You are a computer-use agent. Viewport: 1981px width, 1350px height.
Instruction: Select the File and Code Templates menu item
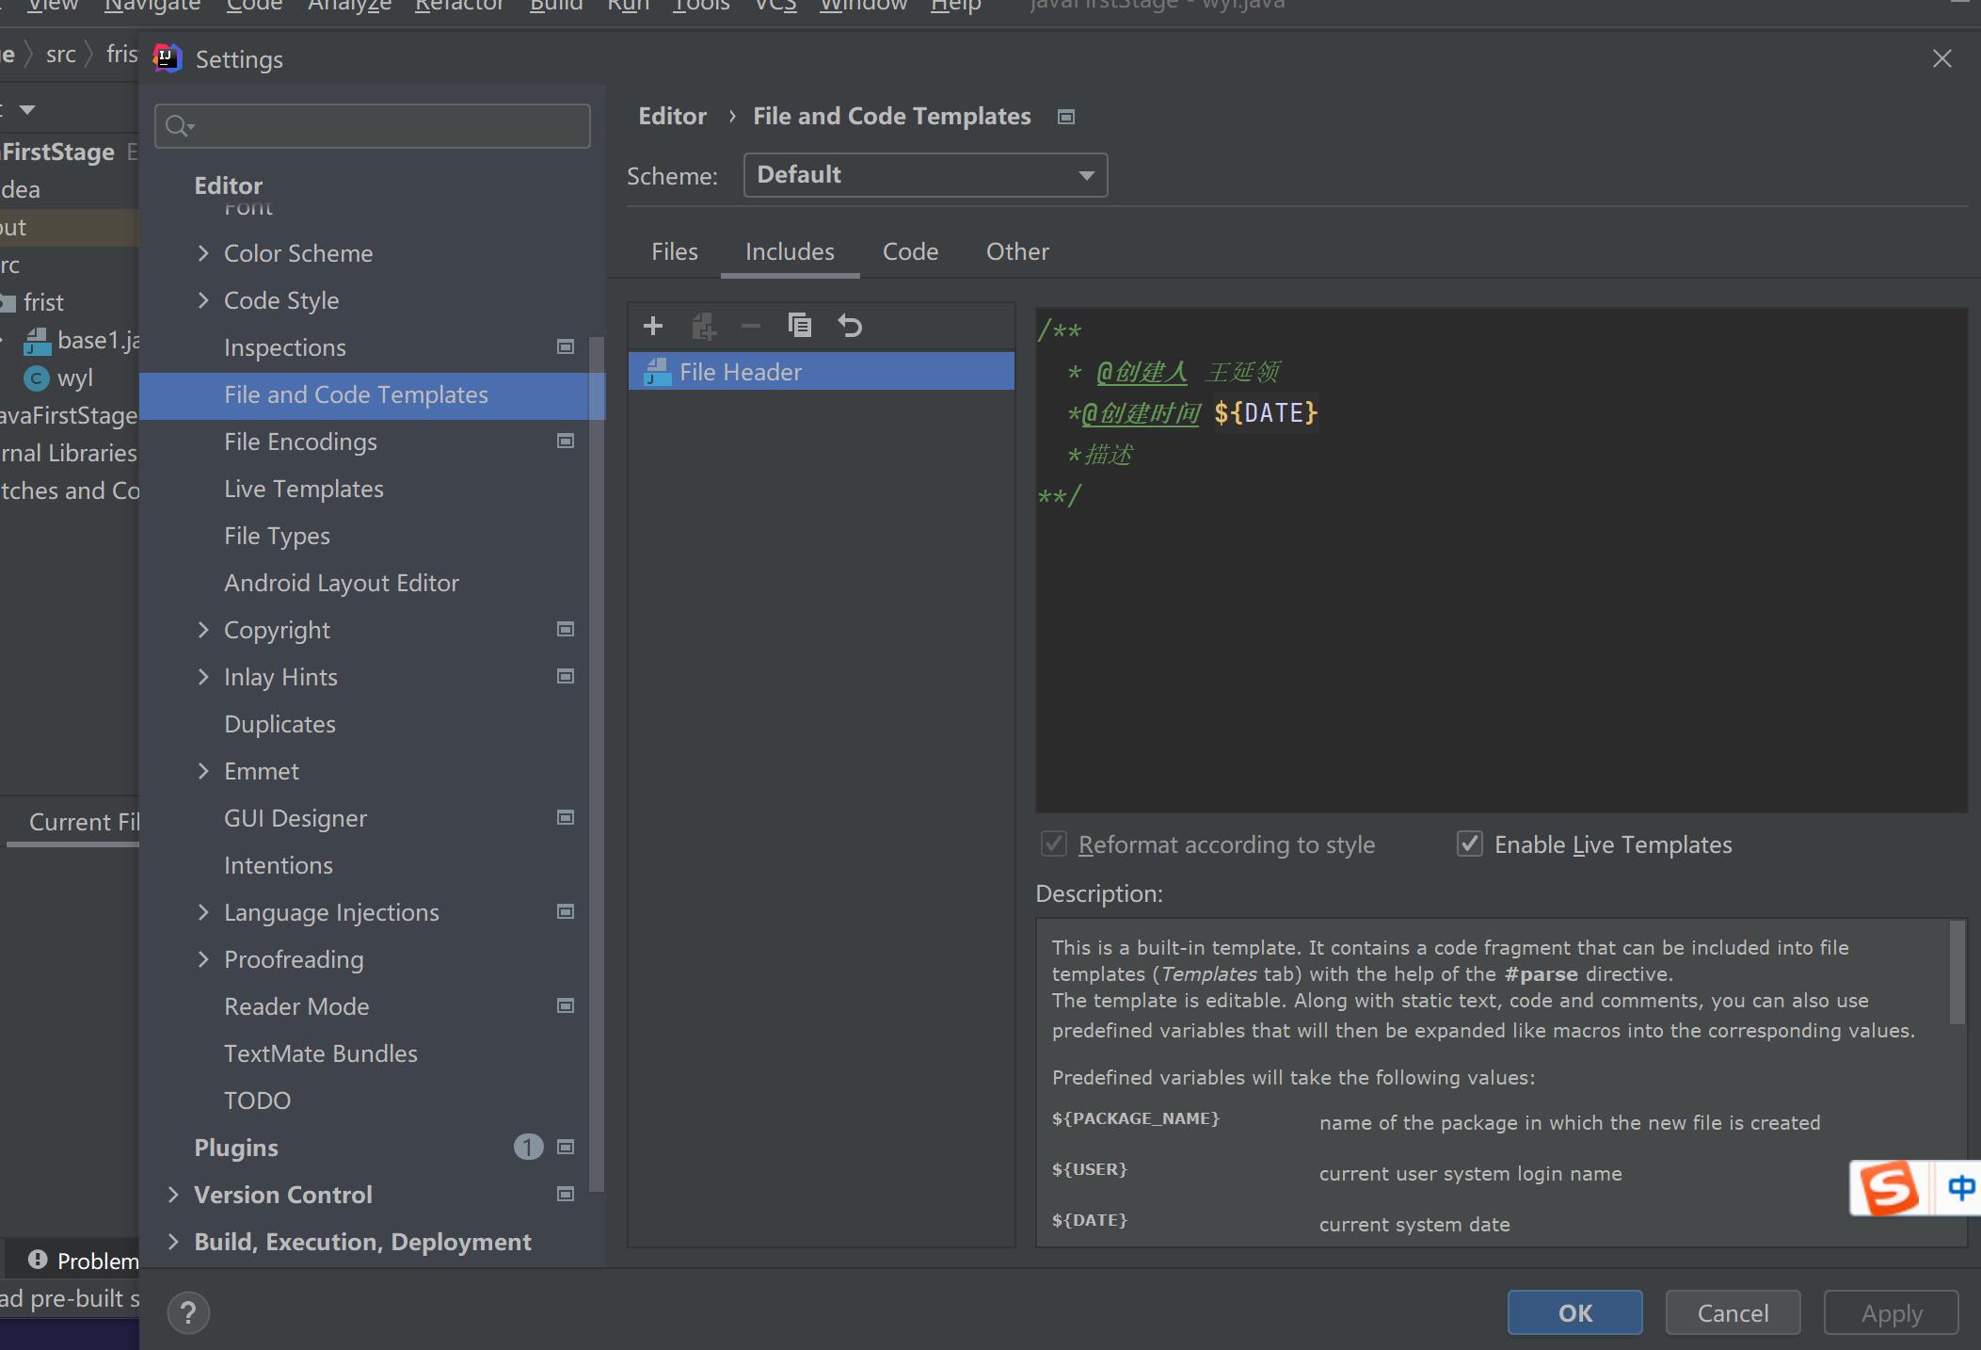pos(355,393)
